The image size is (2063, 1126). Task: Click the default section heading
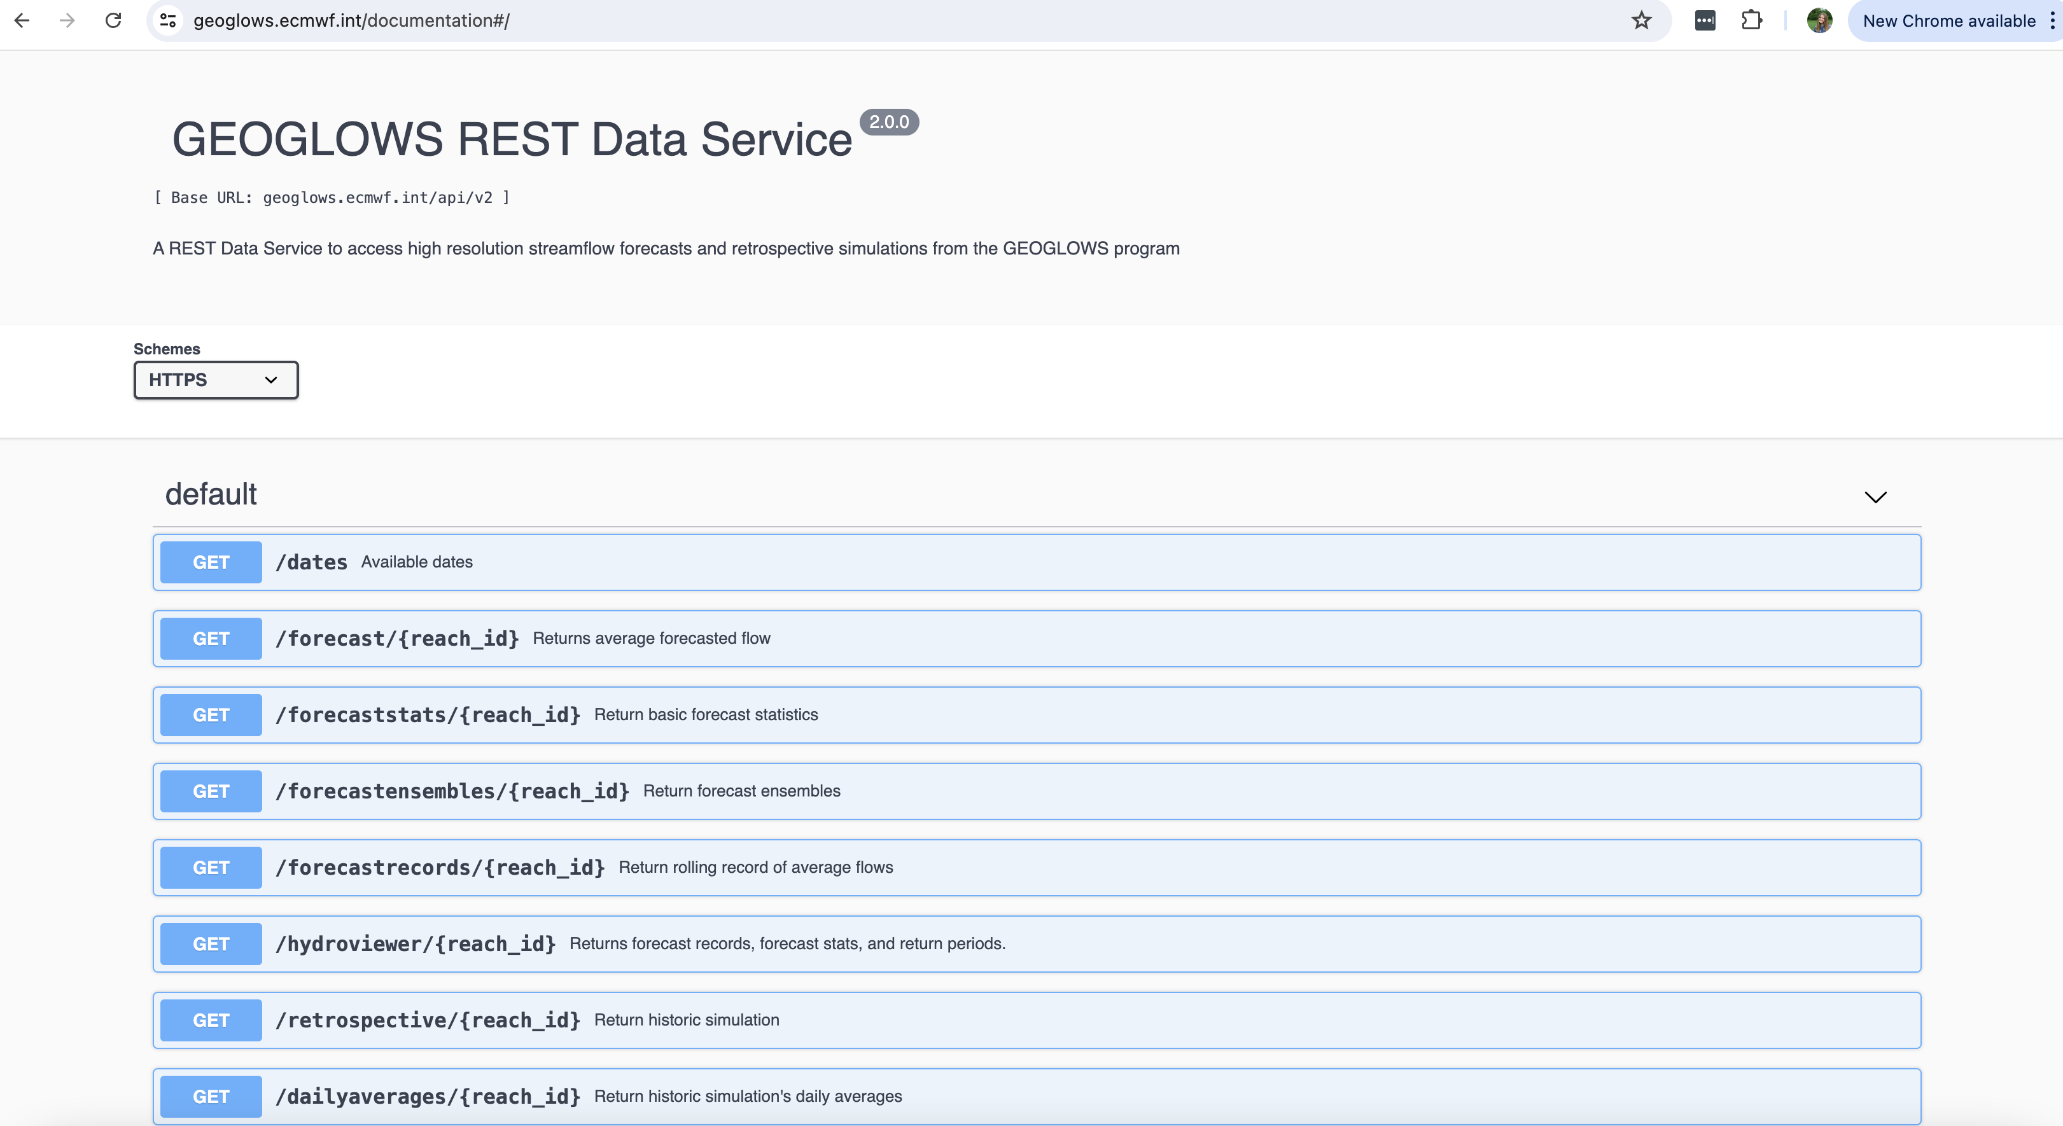[211, 494]
